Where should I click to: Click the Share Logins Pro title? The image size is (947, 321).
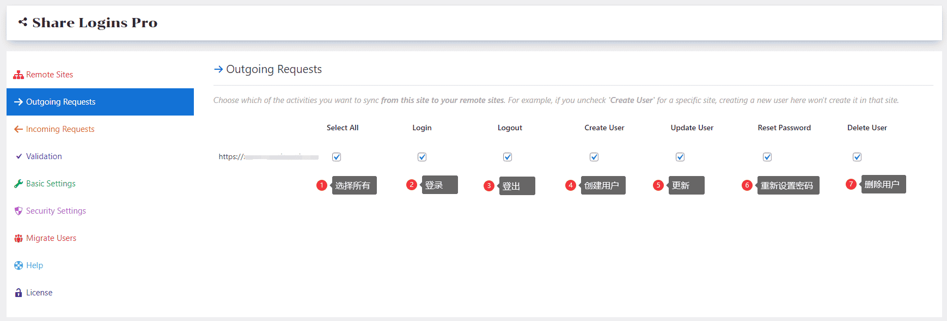95,22
